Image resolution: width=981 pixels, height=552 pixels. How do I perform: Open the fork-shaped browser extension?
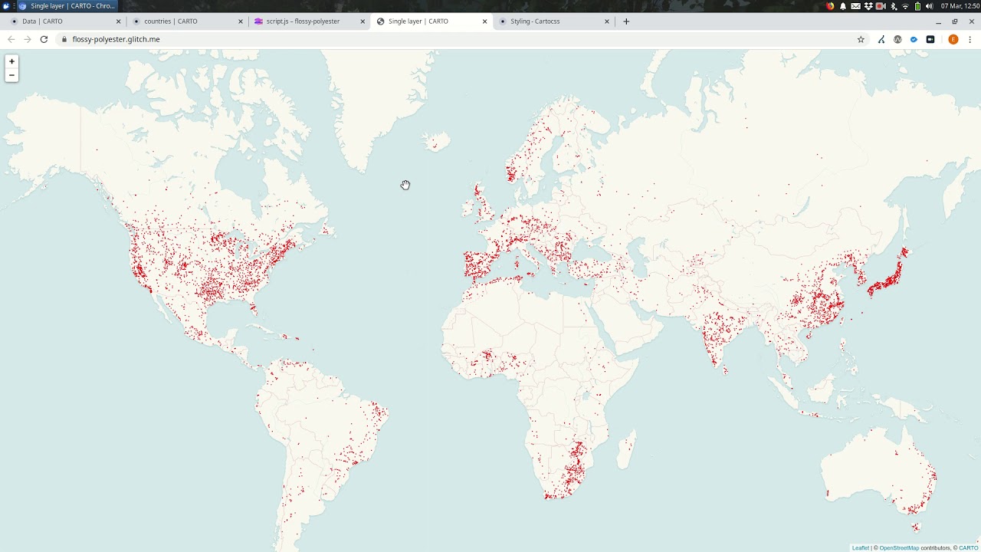click(x=881, y=39)
